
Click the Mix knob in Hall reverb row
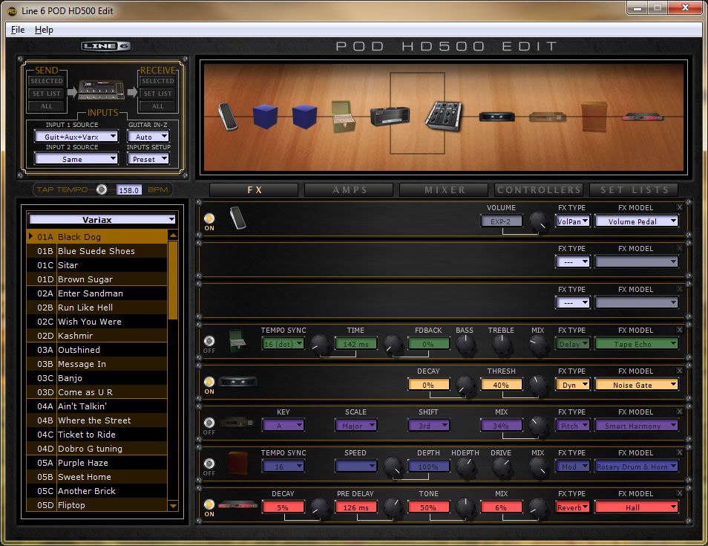point(538,507)
